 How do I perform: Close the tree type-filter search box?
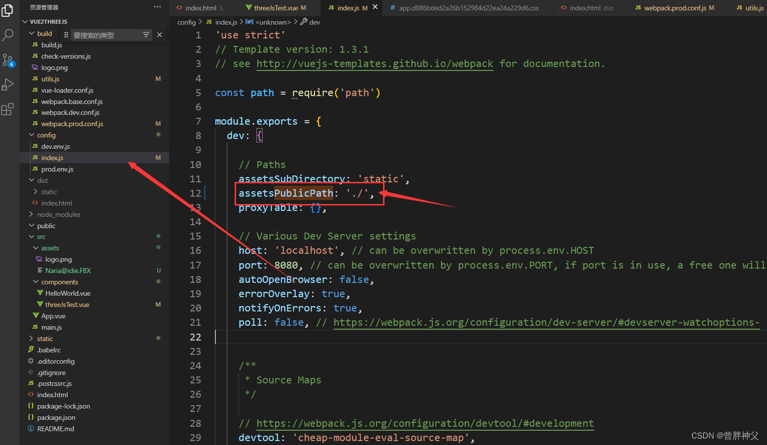tap(159, 34)
